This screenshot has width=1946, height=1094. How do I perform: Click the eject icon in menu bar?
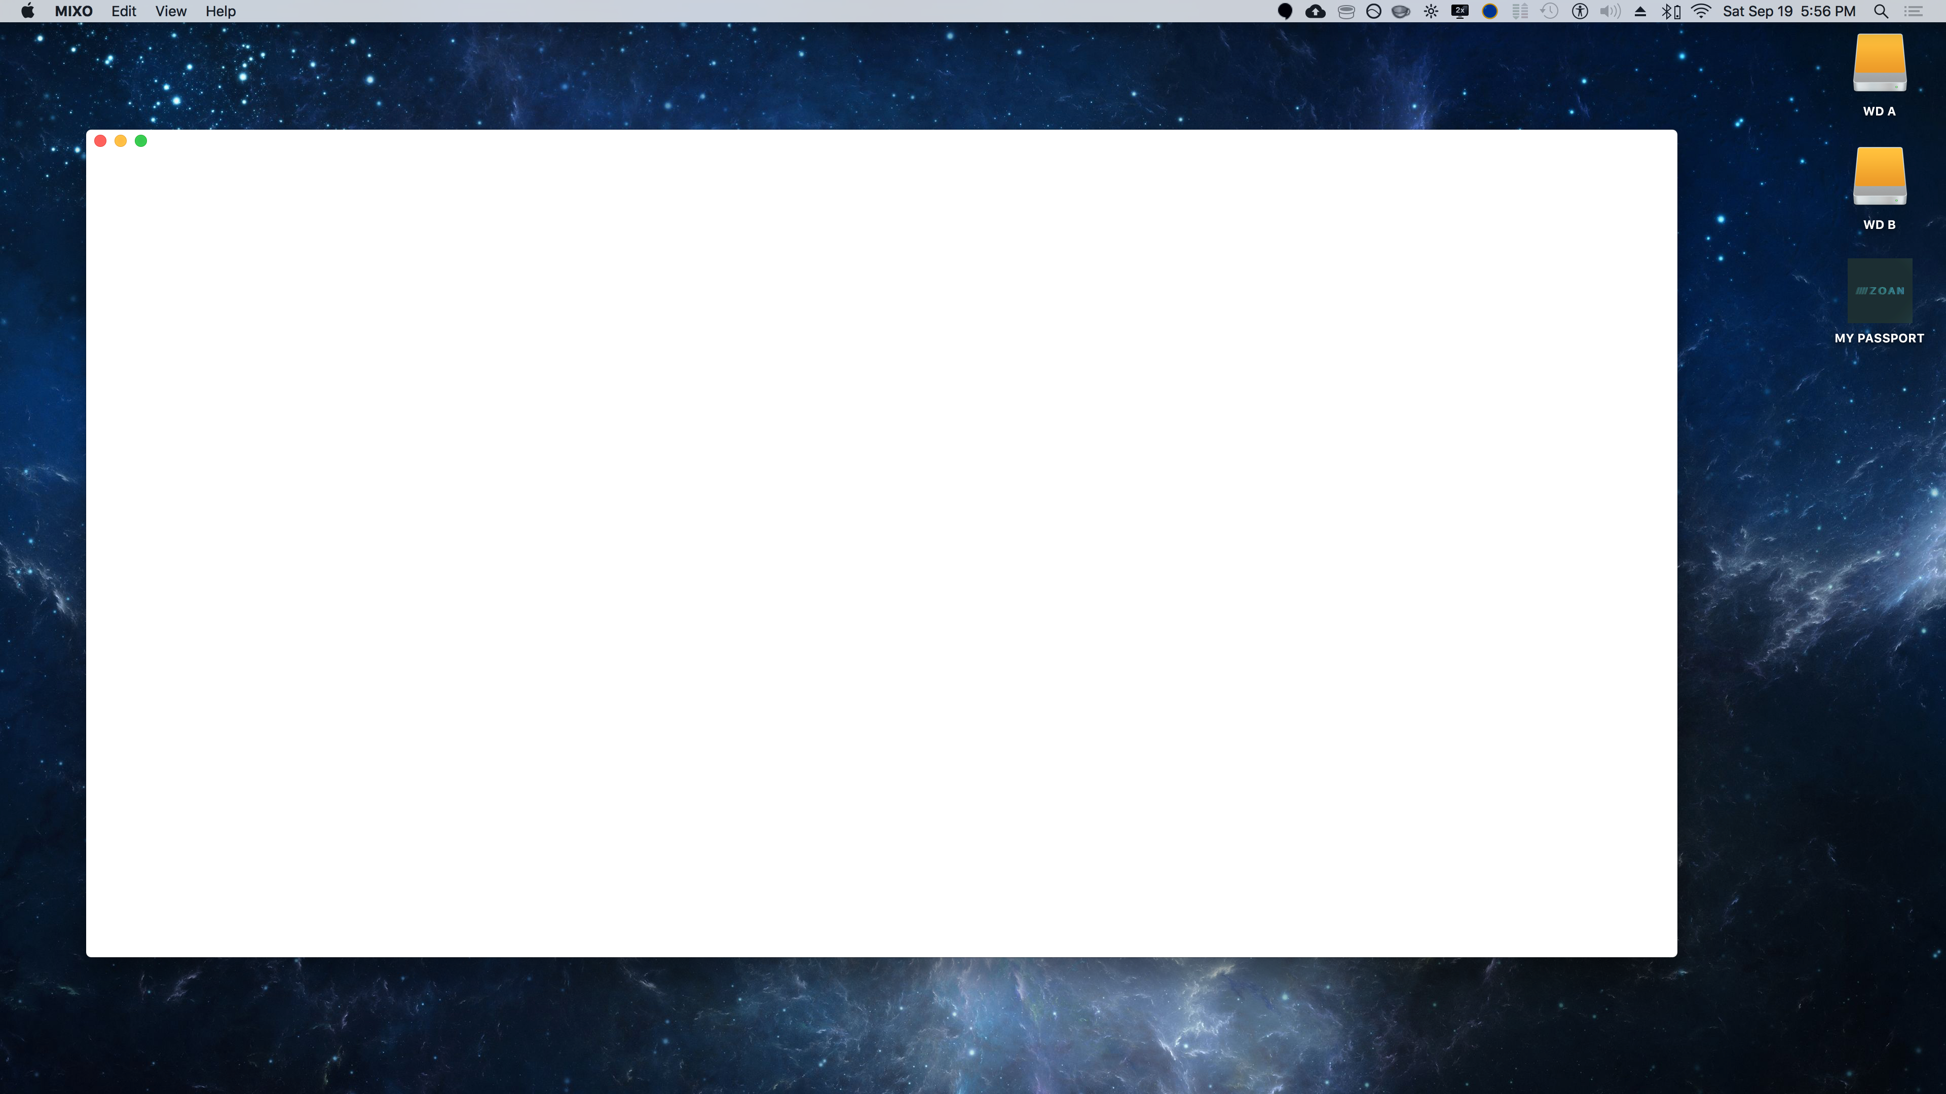click(1640, 11)
